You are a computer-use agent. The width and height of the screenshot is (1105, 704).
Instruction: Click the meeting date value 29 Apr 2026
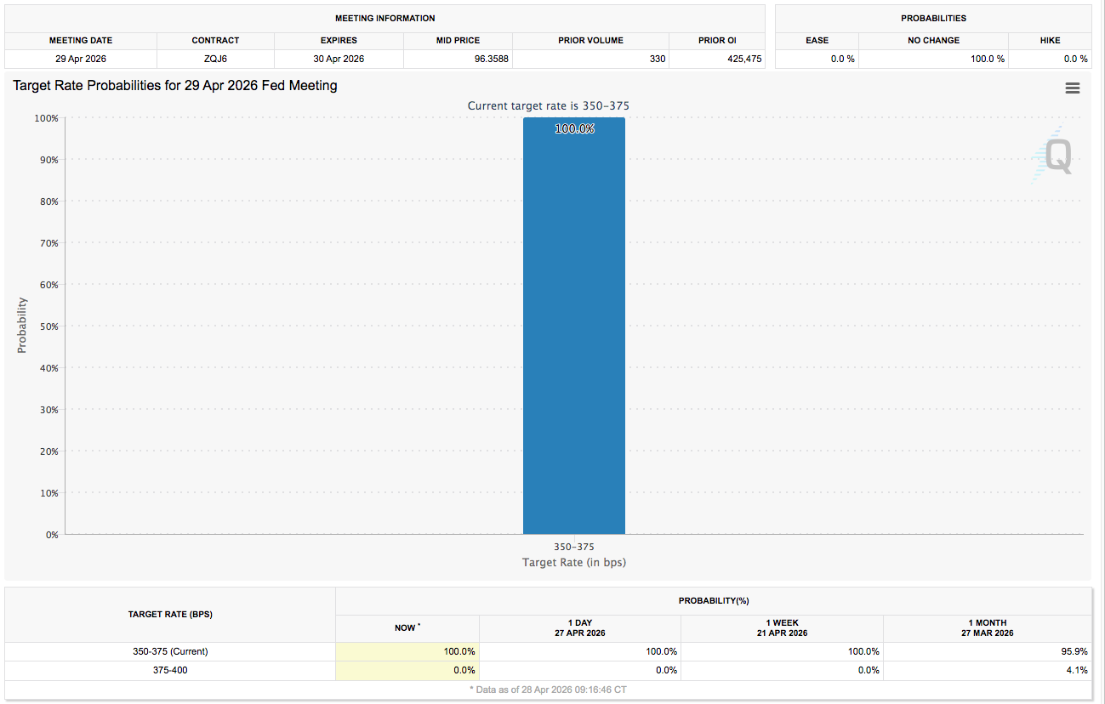pyautogui.click(x=81, y=60)
